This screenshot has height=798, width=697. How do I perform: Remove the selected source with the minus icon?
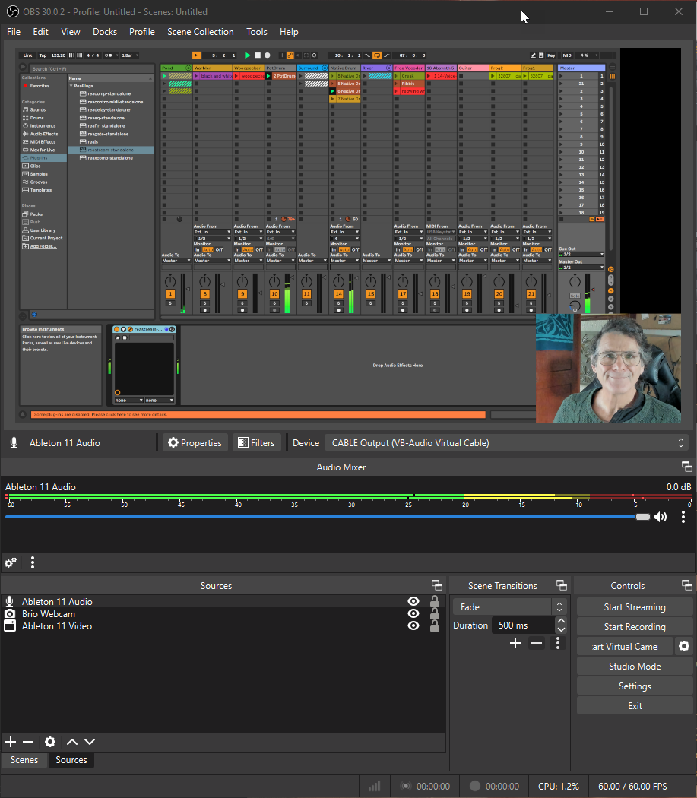point(28,742)
